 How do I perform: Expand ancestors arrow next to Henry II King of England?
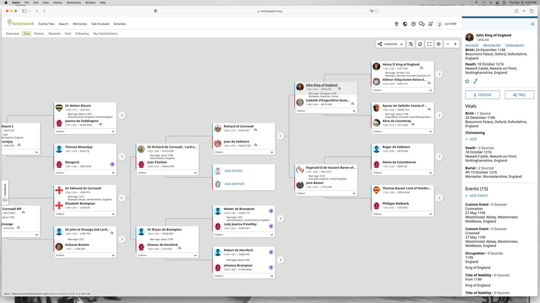pos(440,74)
